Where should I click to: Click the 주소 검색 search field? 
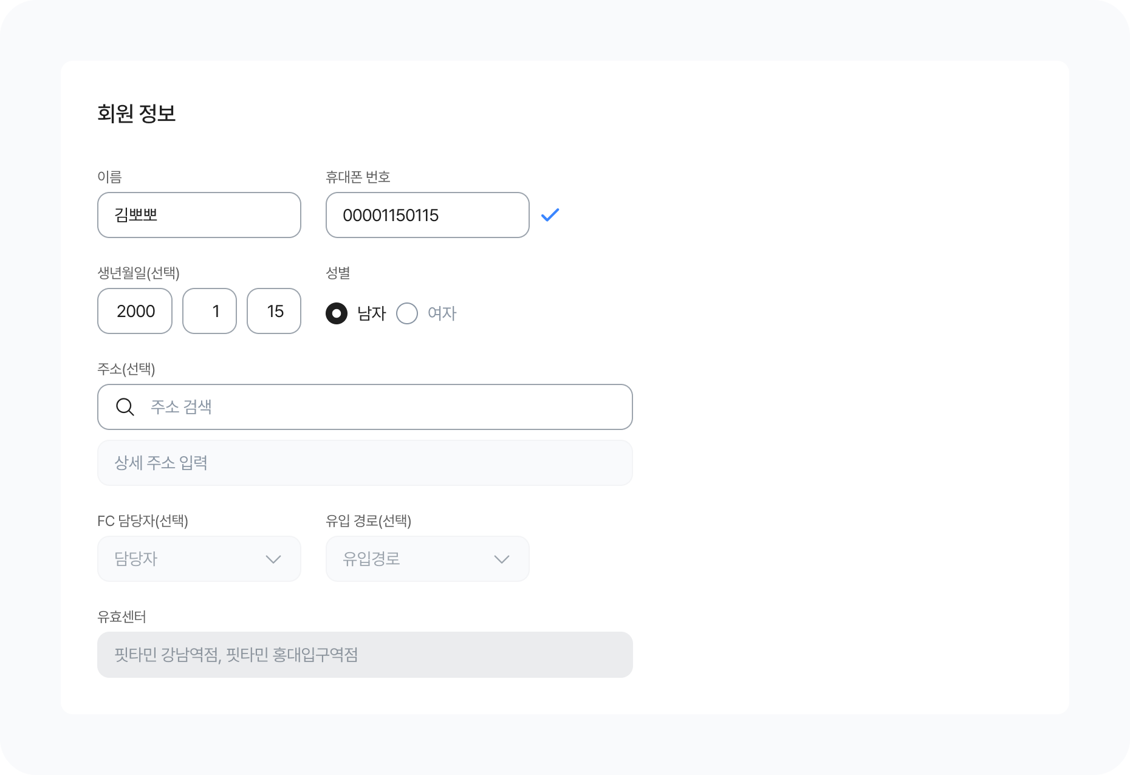[377, 407]
